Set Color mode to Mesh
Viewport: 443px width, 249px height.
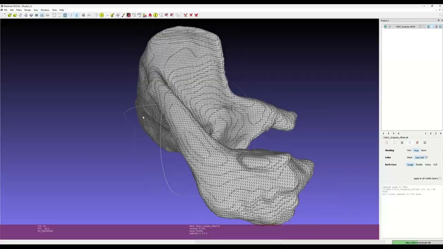click(x=409, y=157)
